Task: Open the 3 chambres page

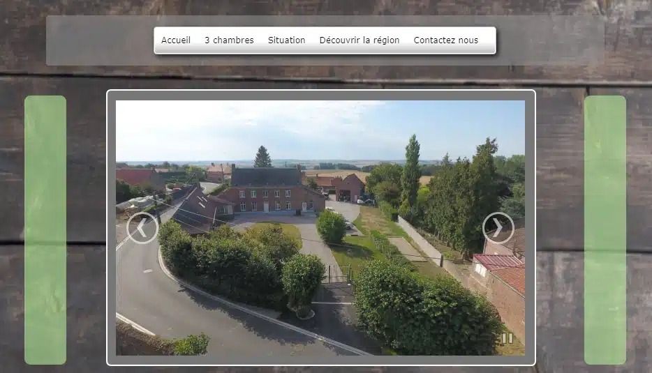Action: (229, 40)
